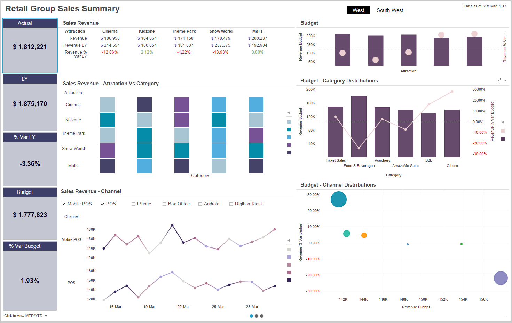The image size is (512, 323).
Task: Click the second pagination dot
Action: pyautogui.click(x=256, y=316)
